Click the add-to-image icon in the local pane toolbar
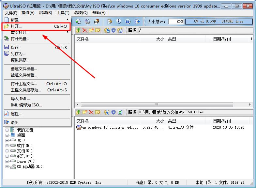The height and width of the screenshot is (188, 256). (107, 112)
